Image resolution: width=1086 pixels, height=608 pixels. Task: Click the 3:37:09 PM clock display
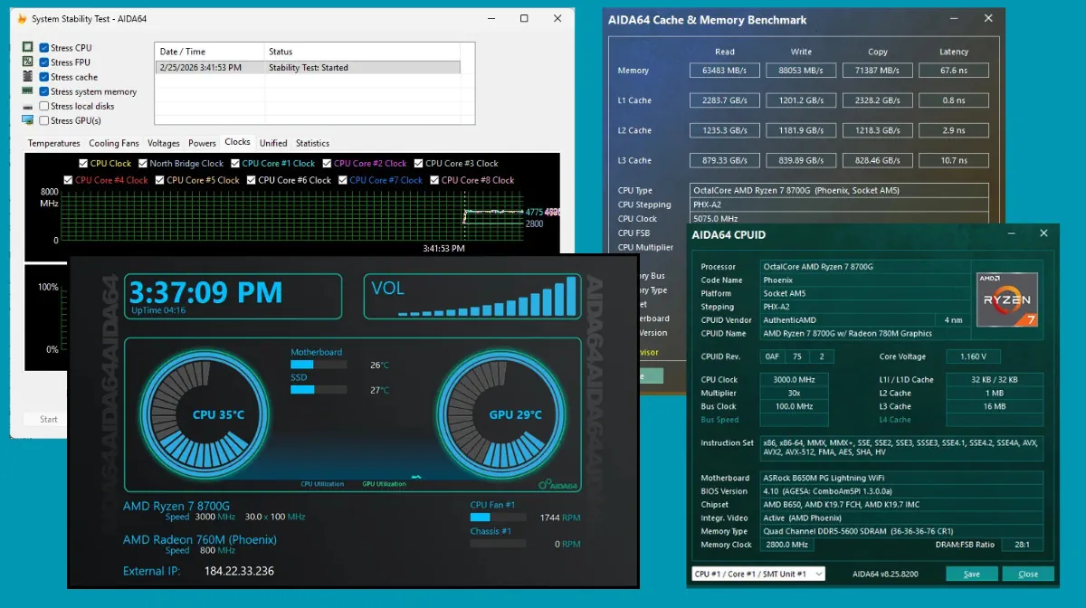[206, 292]
